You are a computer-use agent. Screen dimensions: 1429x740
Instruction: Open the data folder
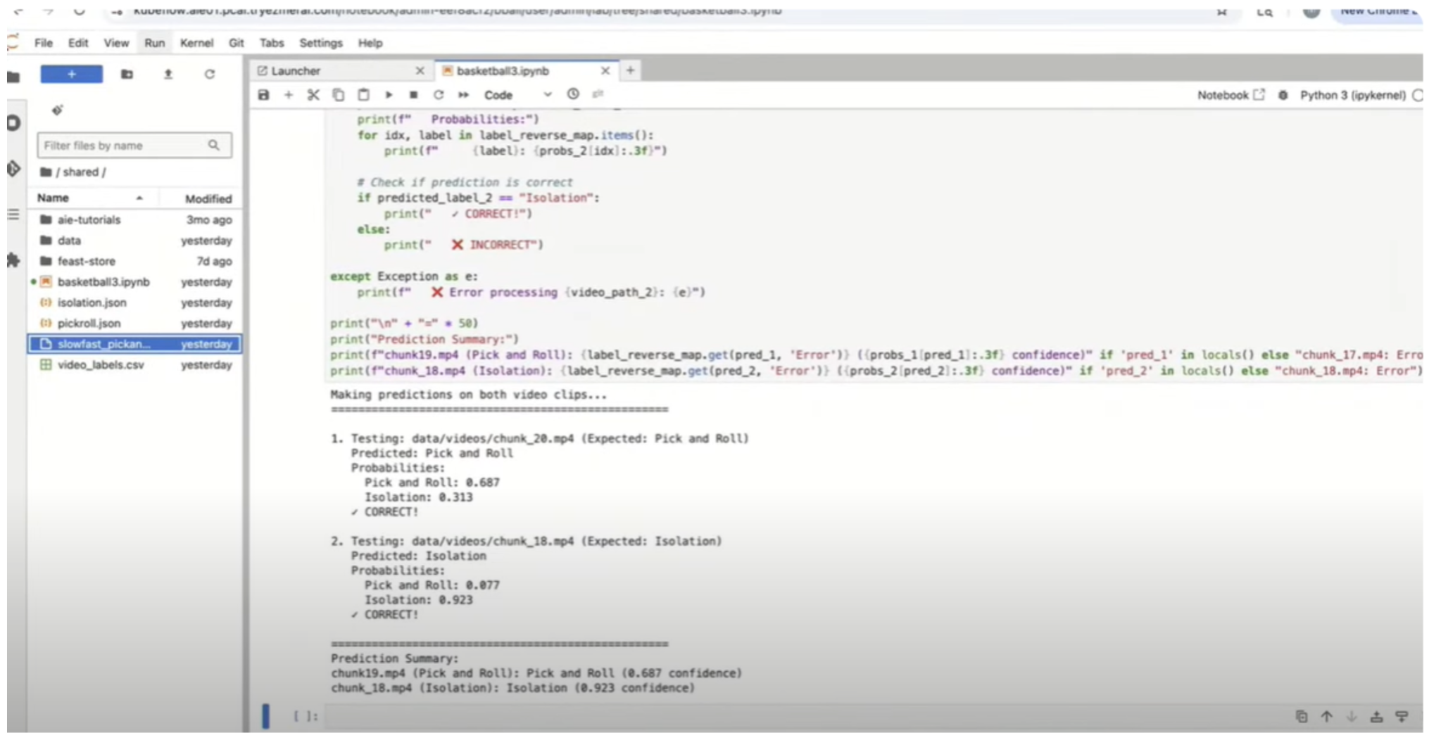pos(69,241)
